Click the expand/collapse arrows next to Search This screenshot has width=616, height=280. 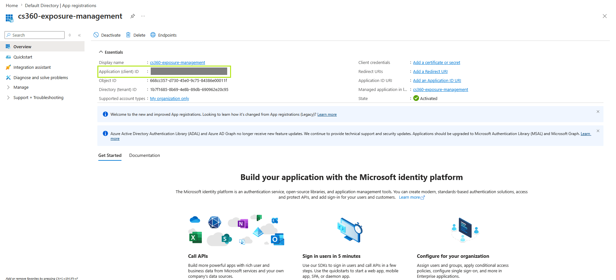[x=70, y=35]
